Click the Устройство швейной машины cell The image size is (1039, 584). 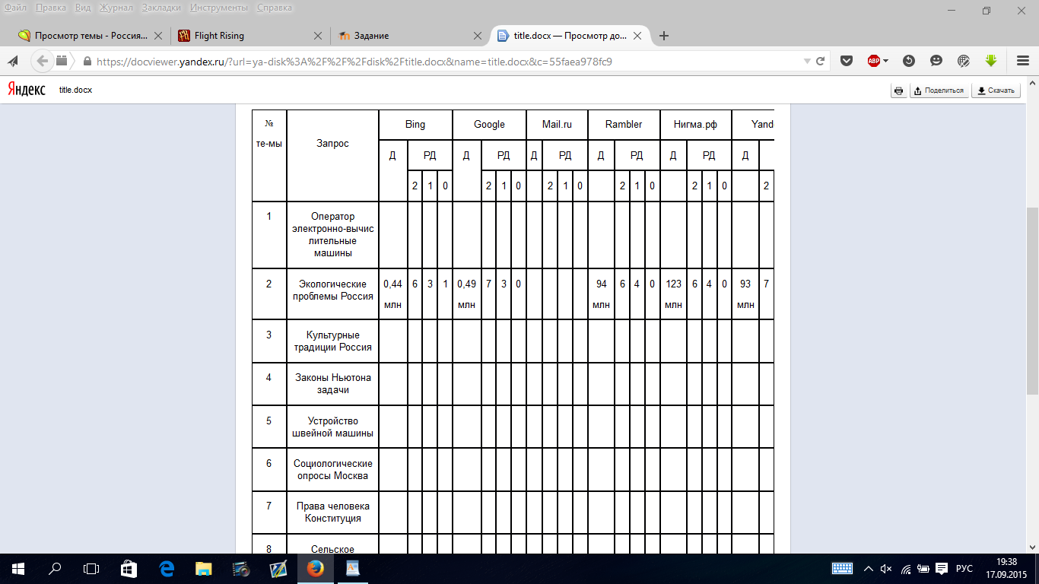[x=332, y=427]
